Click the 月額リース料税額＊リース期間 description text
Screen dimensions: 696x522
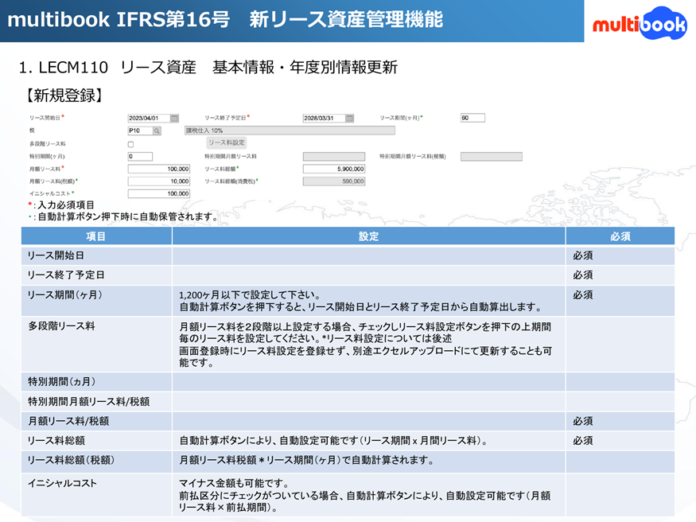click(307, 460)
